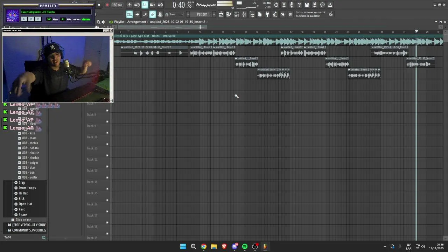Click the playlist speaker icon
This screenshot has width=448, height=252.
[x=104, y=22]
